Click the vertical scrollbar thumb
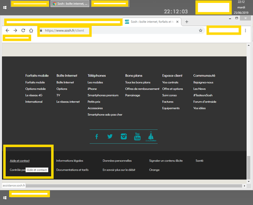253x205 pixels. click(249, 167)
